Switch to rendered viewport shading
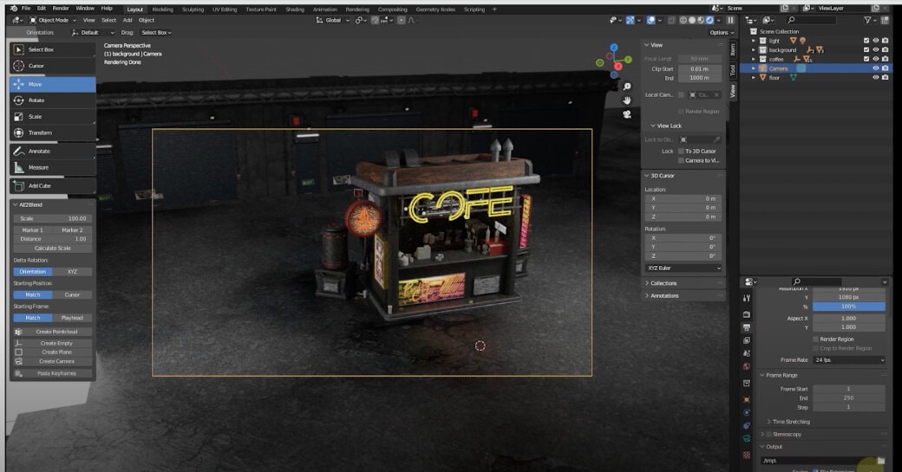 point(710,20)
